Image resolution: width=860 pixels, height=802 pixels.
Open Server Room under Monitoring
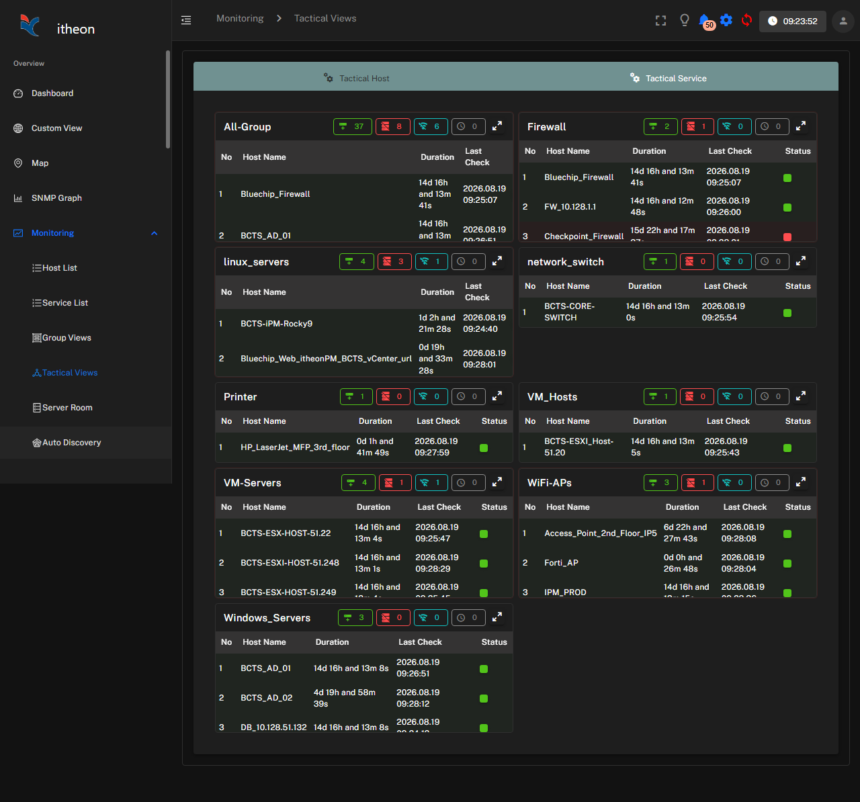(85, 408)
